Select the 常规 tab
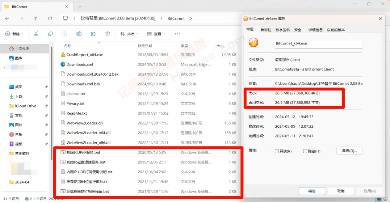This screenshot has height=203, width=390. tap(250, 29)
